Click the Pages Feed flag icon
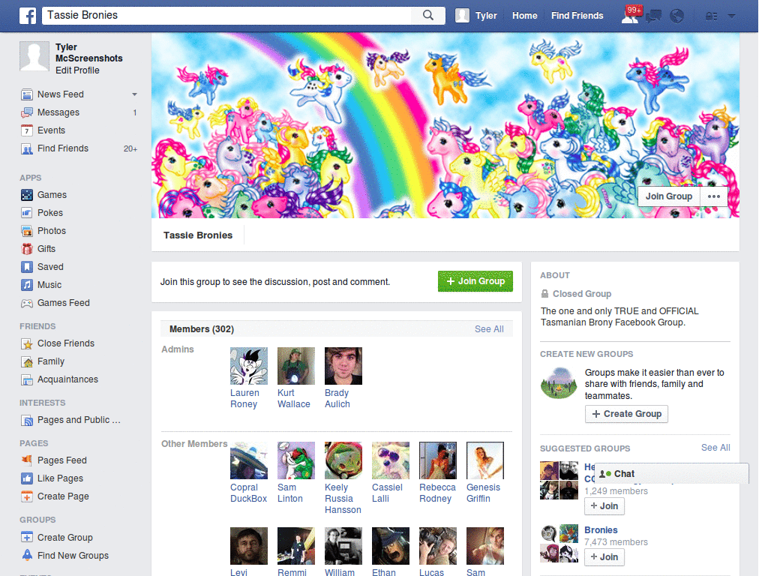Screen dimensions: 768x576 27,460
